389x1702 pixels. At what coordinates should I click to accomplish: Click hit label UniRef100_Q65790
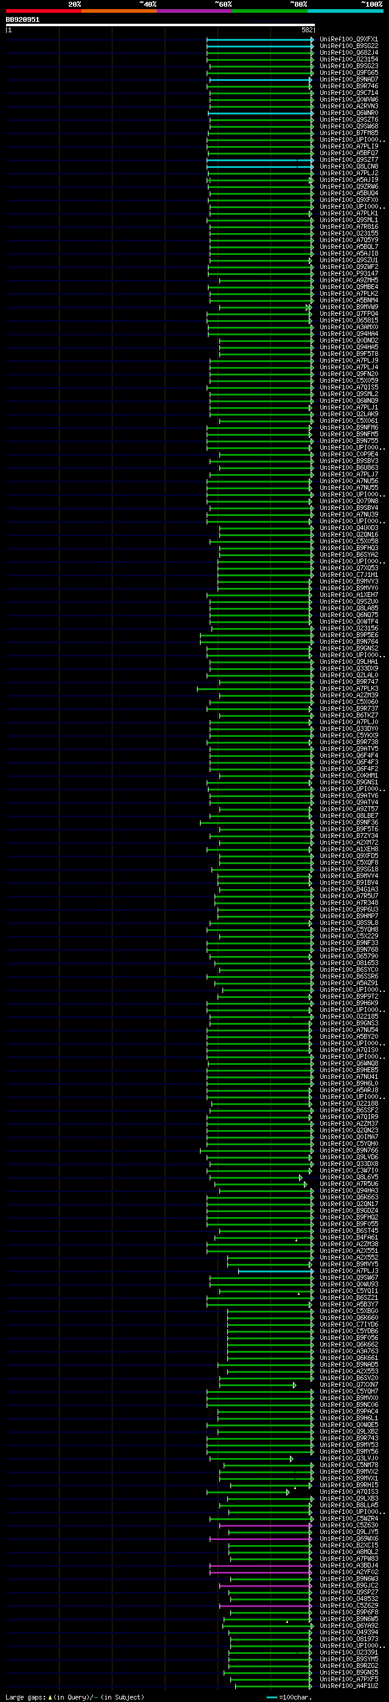pyautogui.click(x=349, y=957)
